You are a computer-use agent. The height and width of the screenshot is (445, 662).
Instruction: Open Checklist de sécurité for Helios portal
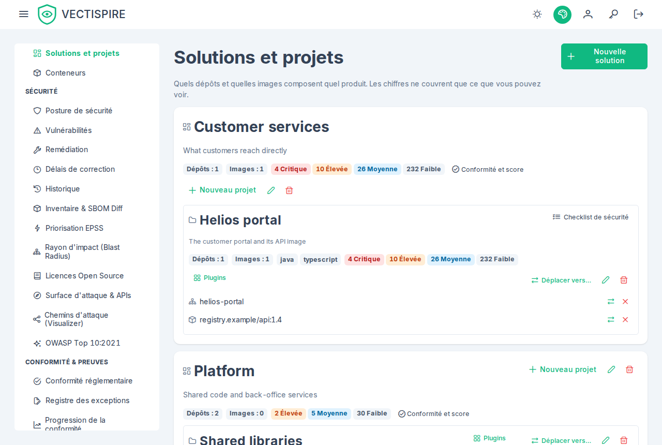coord(591,217)
